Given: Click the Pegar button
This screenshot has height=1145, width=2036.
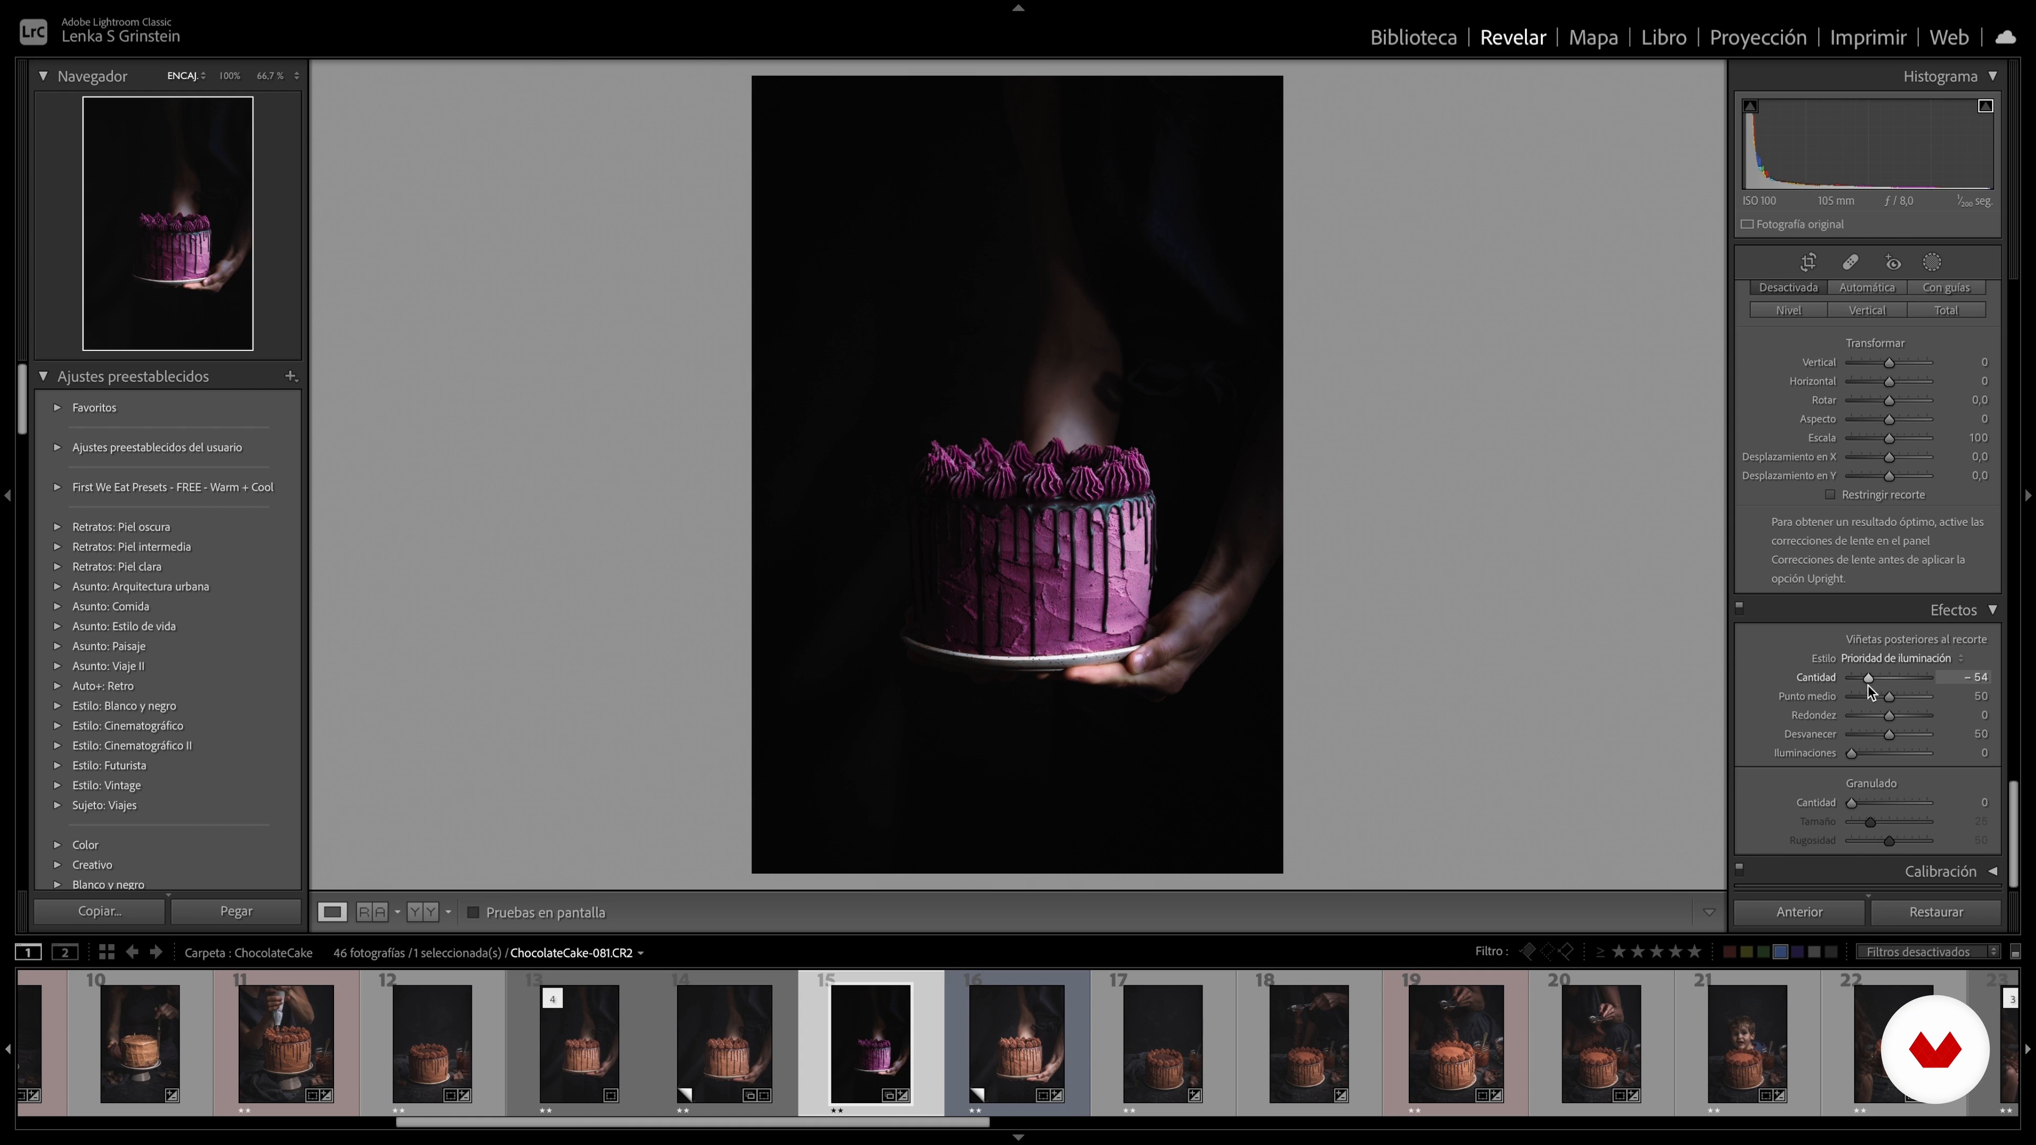Looking at the screenshot, I should 235,911.
